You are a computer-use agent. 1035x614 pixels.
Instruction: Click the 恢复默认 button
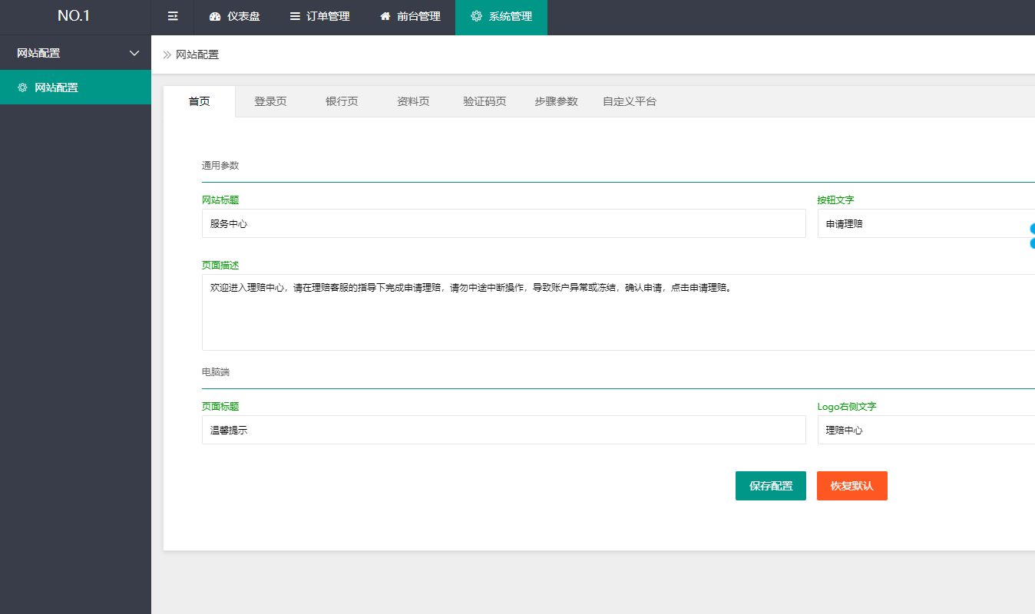point(852,486)
